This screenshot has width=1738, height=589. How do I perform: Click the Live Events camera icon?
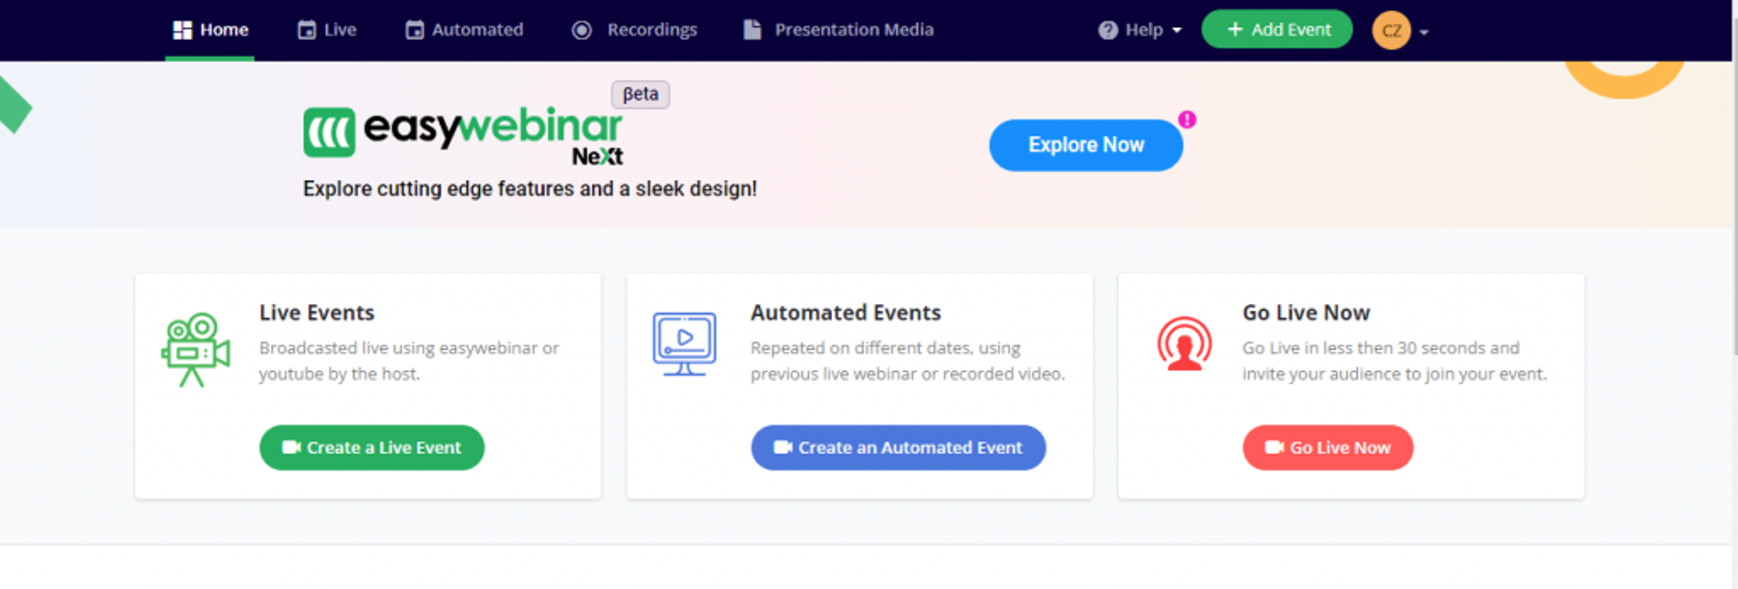196,349
